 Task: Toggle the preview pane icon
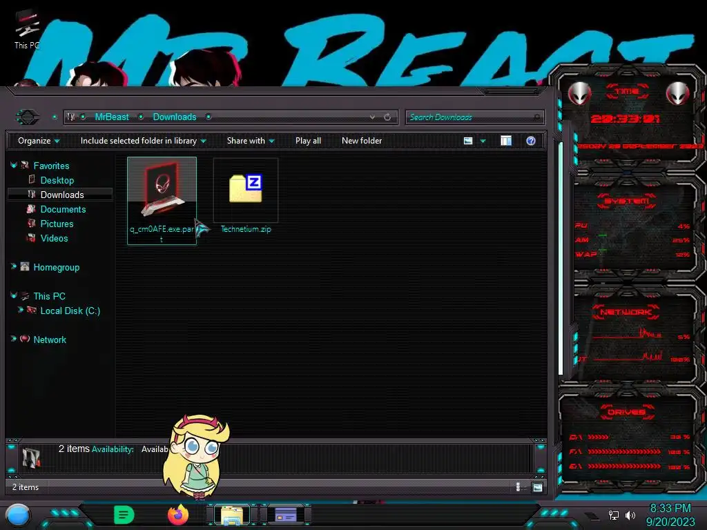(506, 141)
